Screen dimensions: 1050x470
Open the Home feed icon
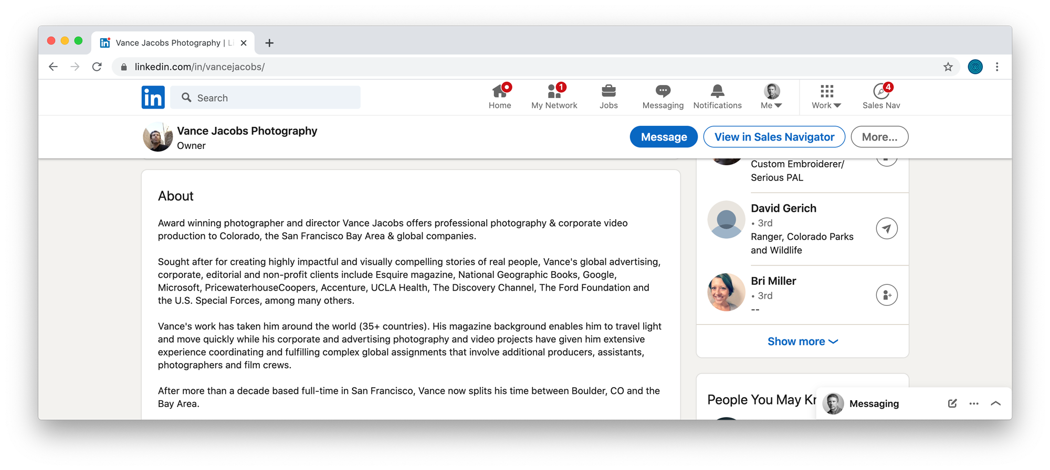[500, 97]
